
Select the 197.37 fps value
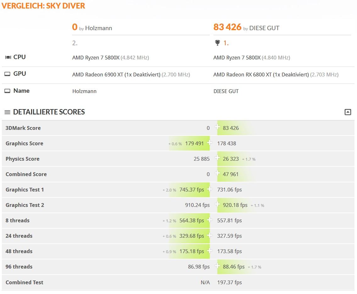click(230, 282)
